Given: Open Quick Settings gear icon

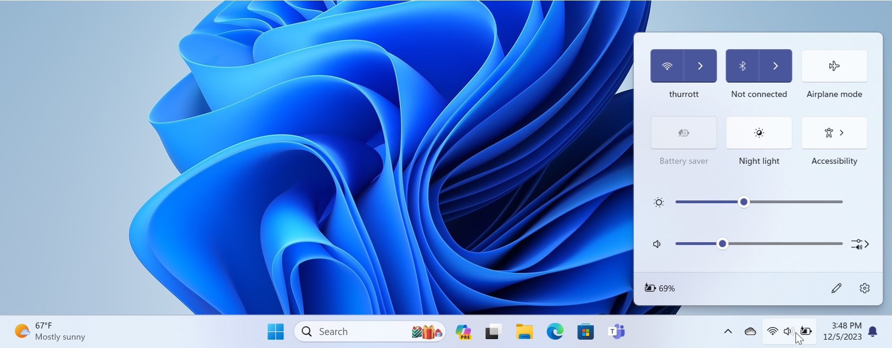Looking at the screenshot, I should tap(864, 288).
